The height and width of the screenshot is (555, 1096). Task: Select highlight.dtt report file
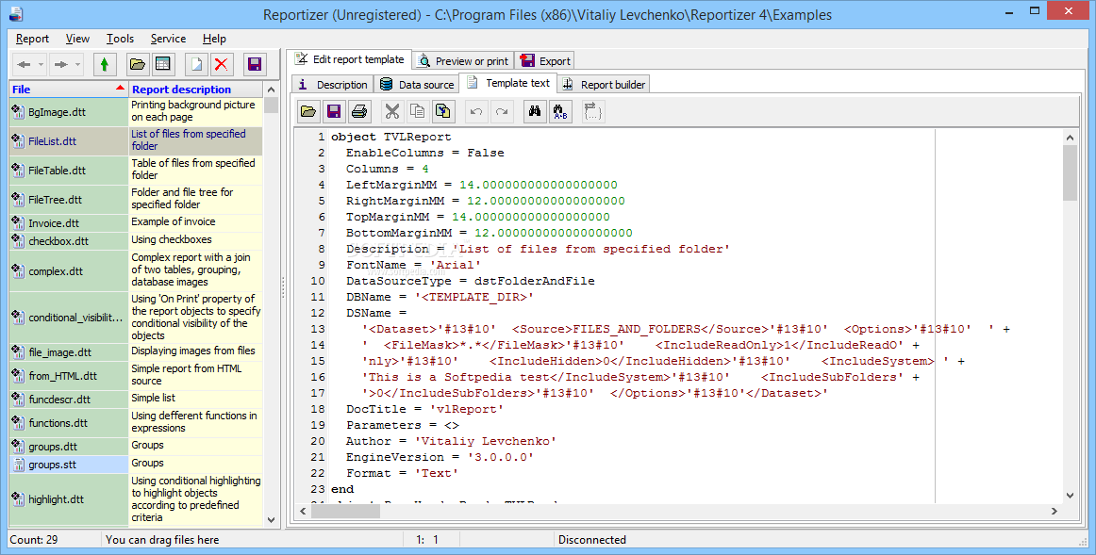tap(69, 499)
